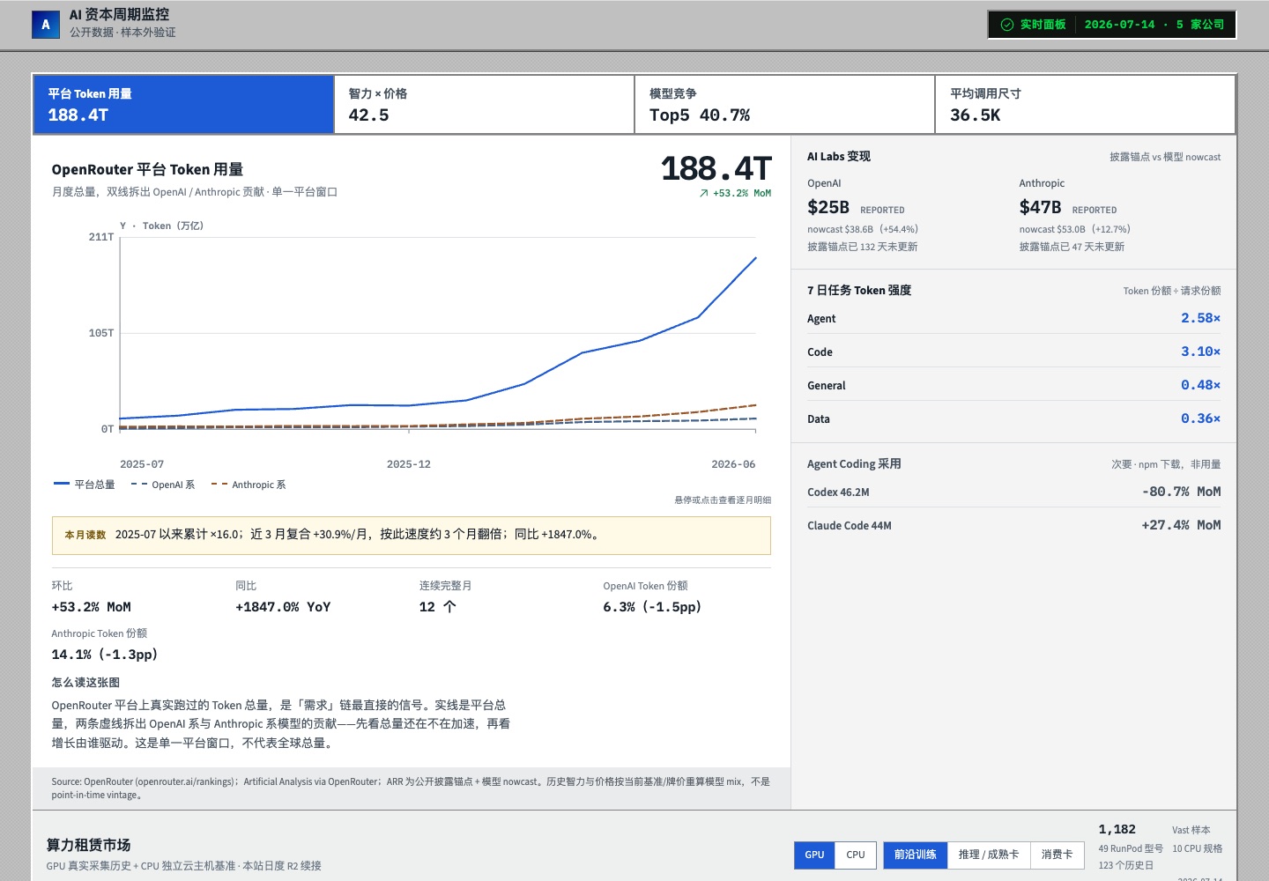The height and width of the screenshot is (881, 1269).
Task: Click the AI Labs 变现 heading
Action: click(839, 156)
